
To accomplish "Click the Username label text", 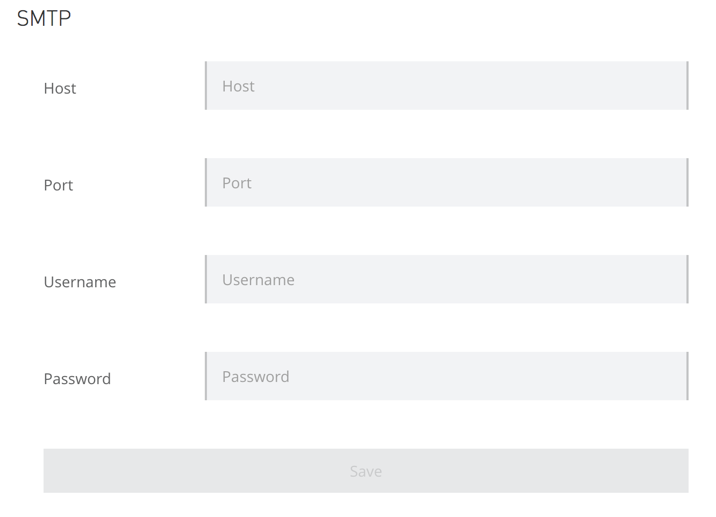I will (x=80, y=282).
